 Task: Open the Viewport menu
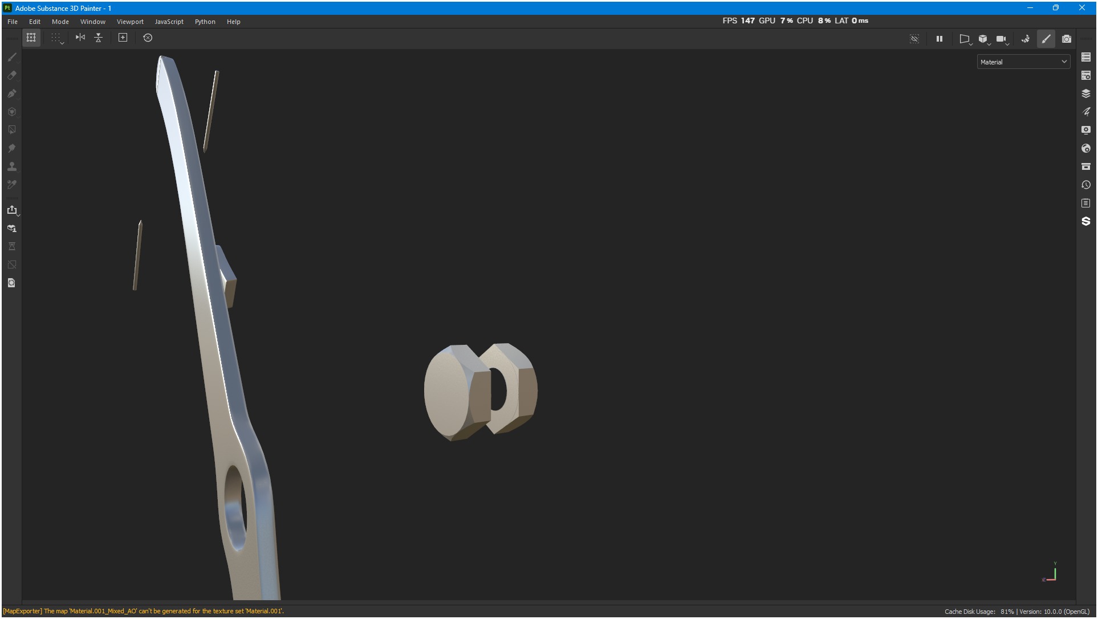point(130,22)
